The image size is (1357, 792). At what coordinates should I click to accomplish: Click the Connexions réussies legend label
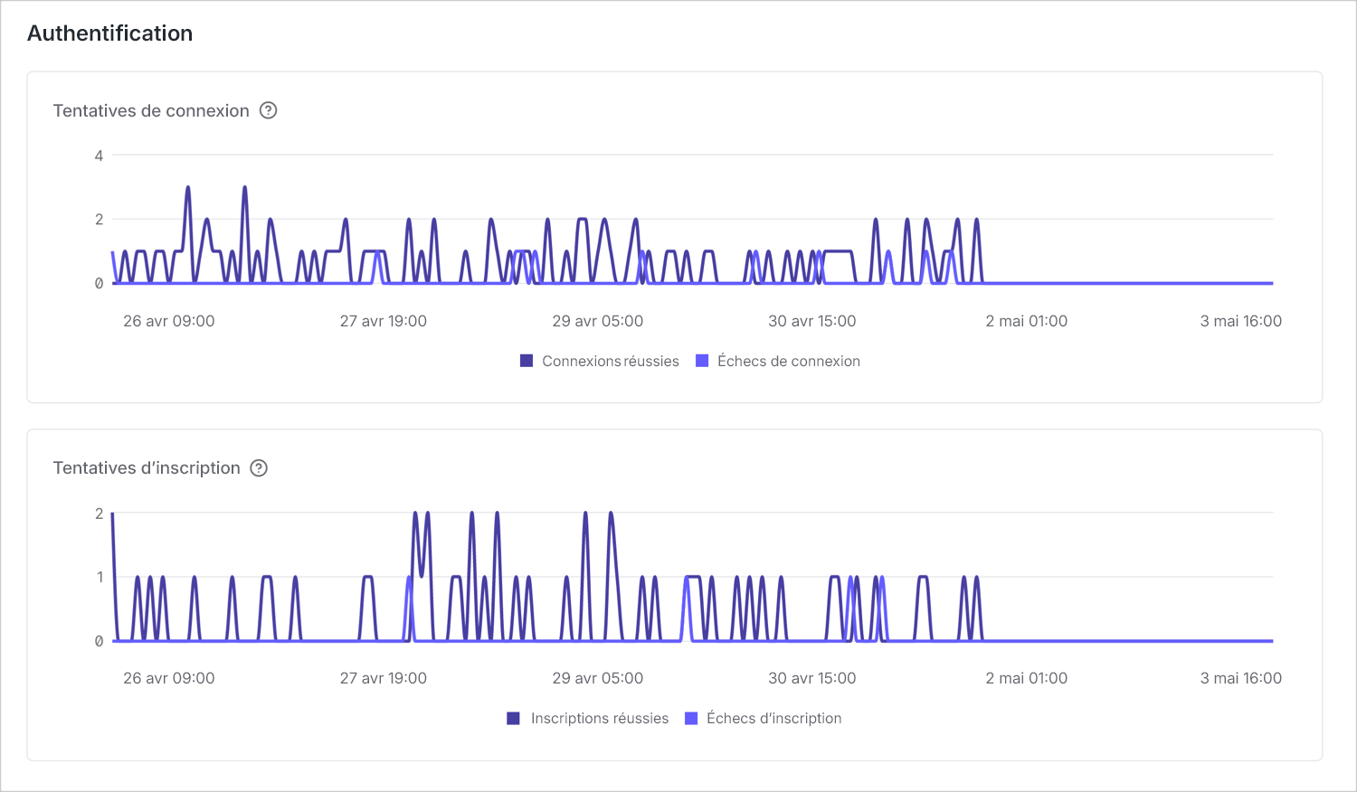[611, 361]
